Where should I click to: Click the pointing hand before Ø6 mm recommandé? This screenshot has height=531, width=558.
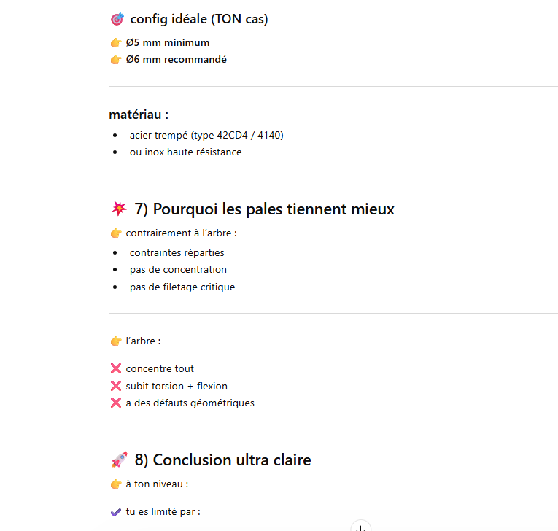(x=115, y=60)
